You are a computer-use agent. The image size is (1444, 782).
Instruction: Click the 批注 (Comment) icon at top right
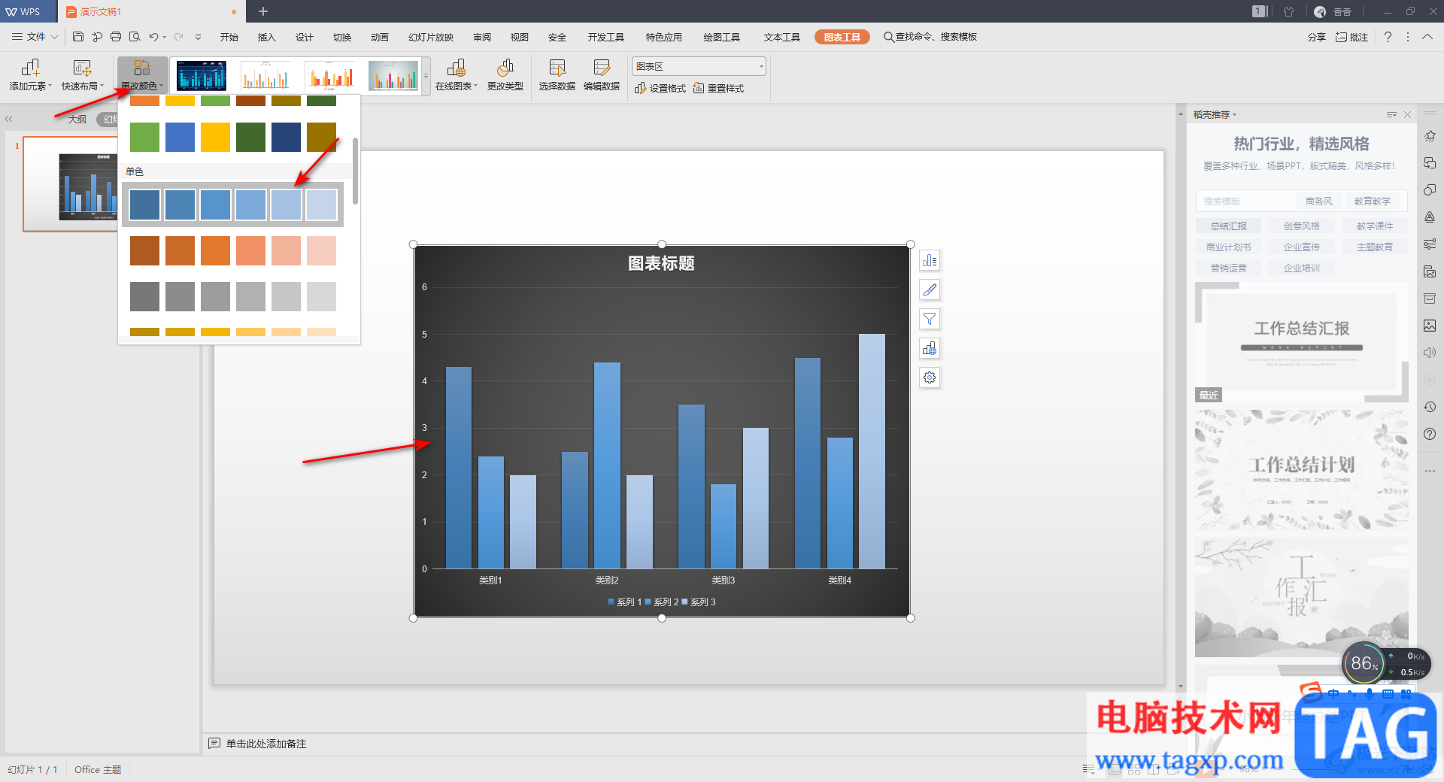1351,37
